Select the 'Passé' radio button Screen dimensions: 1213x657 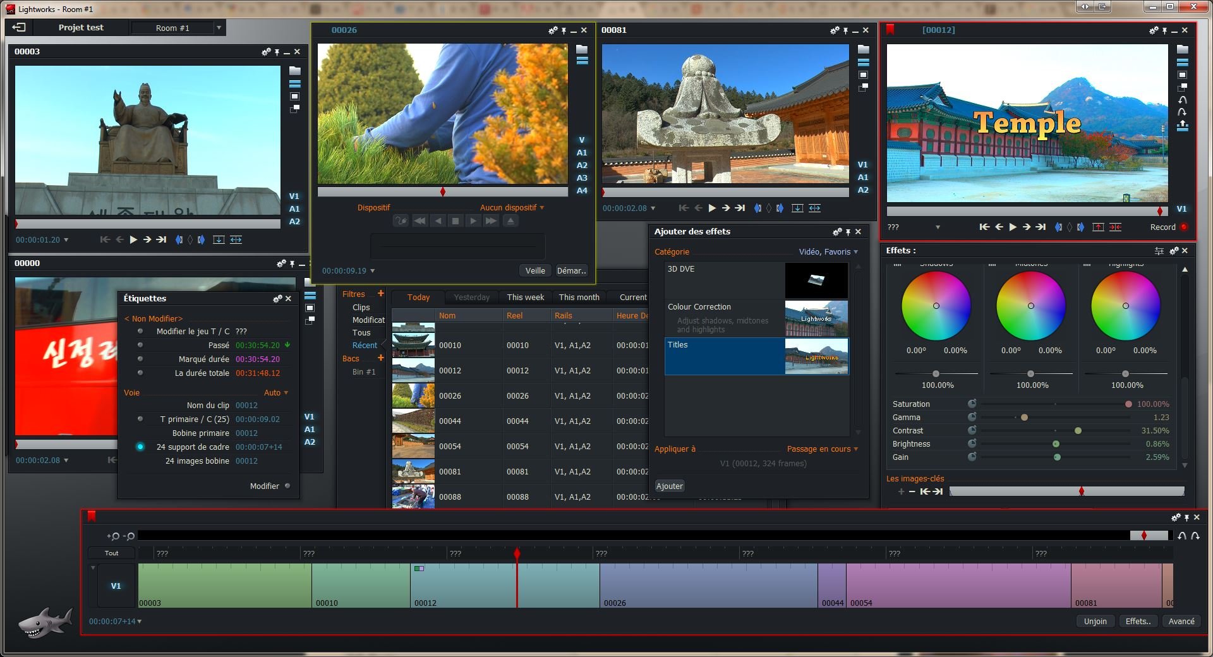coord(140,345)
